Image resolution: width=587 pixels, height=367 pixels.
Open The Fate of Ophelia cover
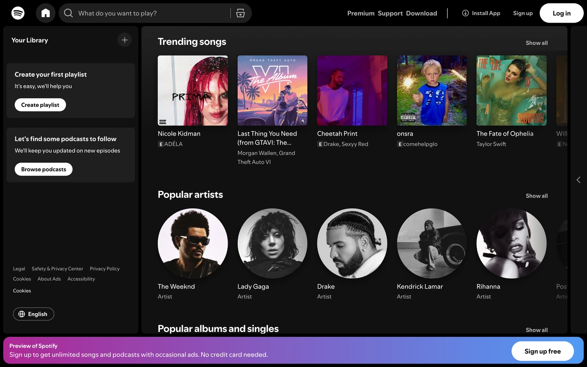coord(512,91)
